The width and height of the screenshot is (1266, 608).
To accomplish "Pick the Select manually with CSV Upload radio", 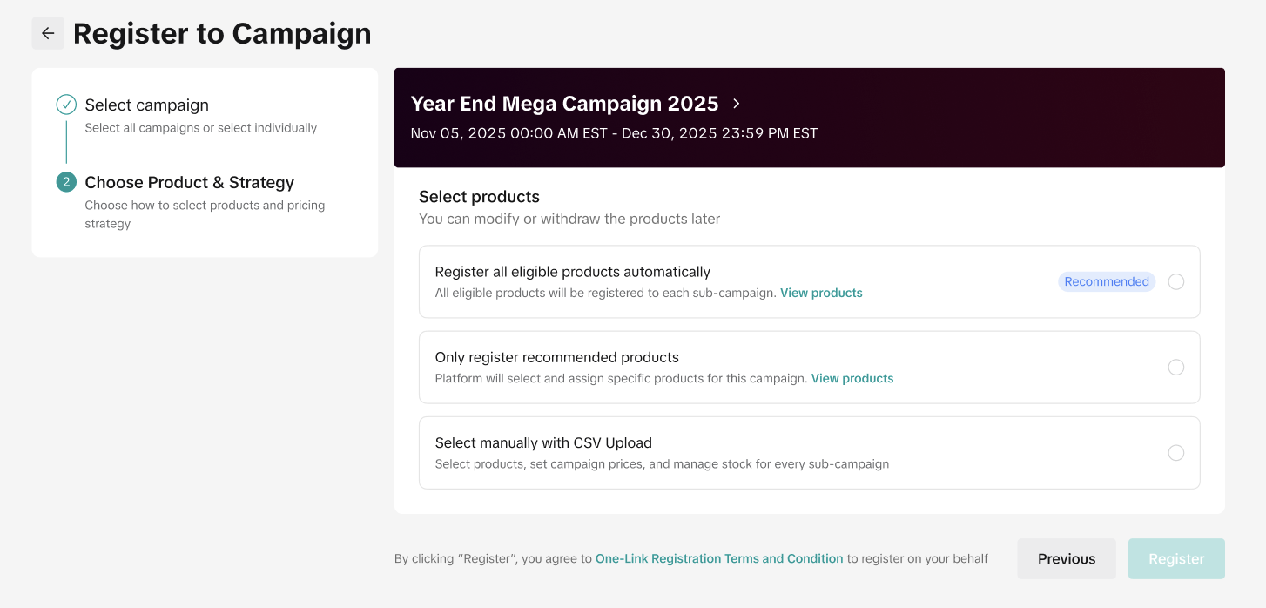I will (1175, 453).
